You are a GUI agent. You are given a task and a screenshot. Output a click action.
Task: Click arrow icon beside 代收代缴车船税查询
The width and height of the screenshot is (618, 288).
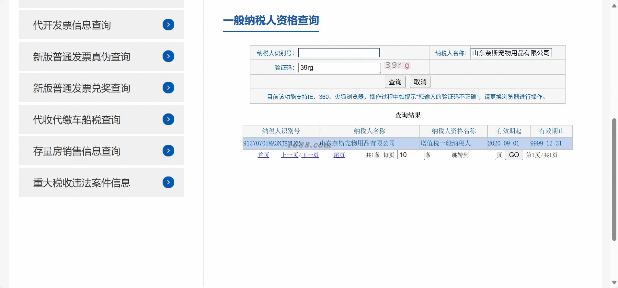tap(168, 119)
